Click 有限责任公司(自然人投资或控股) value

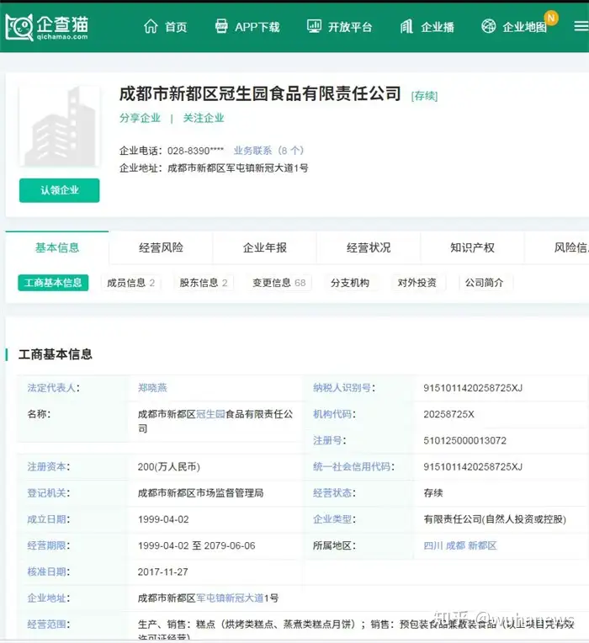[495, 519]
